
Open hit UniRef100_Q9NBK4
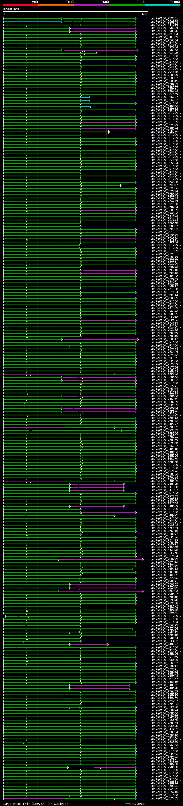[164, 129]
